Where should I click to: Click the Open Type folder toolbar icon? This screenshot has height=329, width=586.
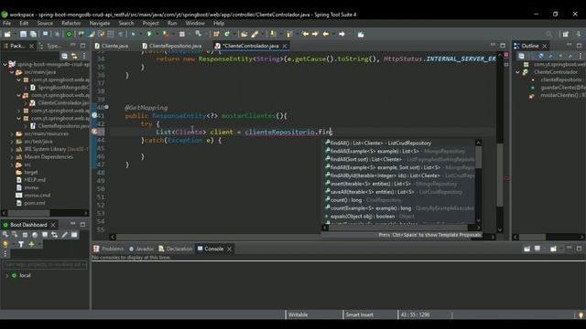pos(244,34)
